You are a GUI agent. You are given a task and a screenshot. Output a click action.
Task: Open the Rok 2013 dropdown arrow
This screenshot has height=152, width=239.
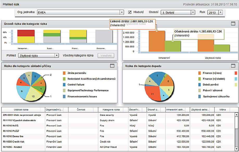click(221, 12)
